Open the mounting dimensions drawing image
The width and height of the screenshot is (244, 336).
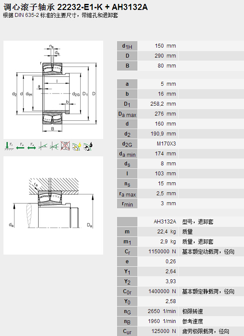click(x=53, y=205)
